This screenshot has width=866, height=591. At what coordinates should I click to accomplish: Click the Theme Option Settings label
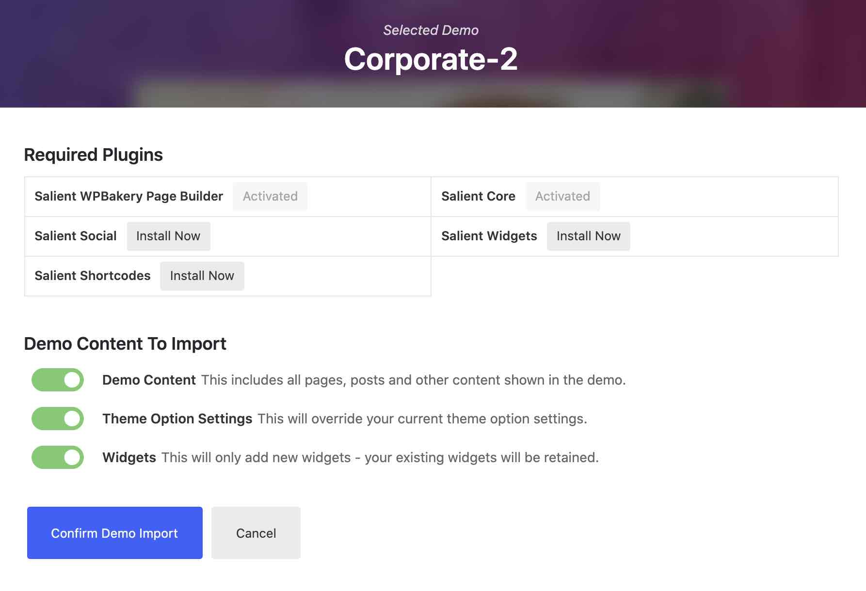pos(177,419)
